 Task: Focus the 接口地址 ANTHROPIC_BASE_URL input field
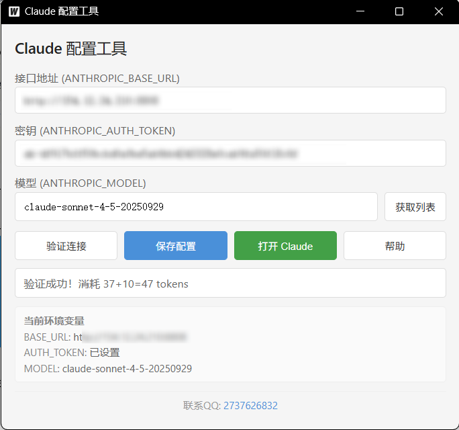(230, 100)
